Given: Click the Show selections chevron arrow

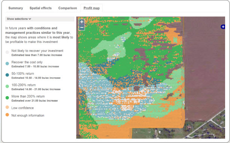Looking at the screenshot, I should click(30, 19).
